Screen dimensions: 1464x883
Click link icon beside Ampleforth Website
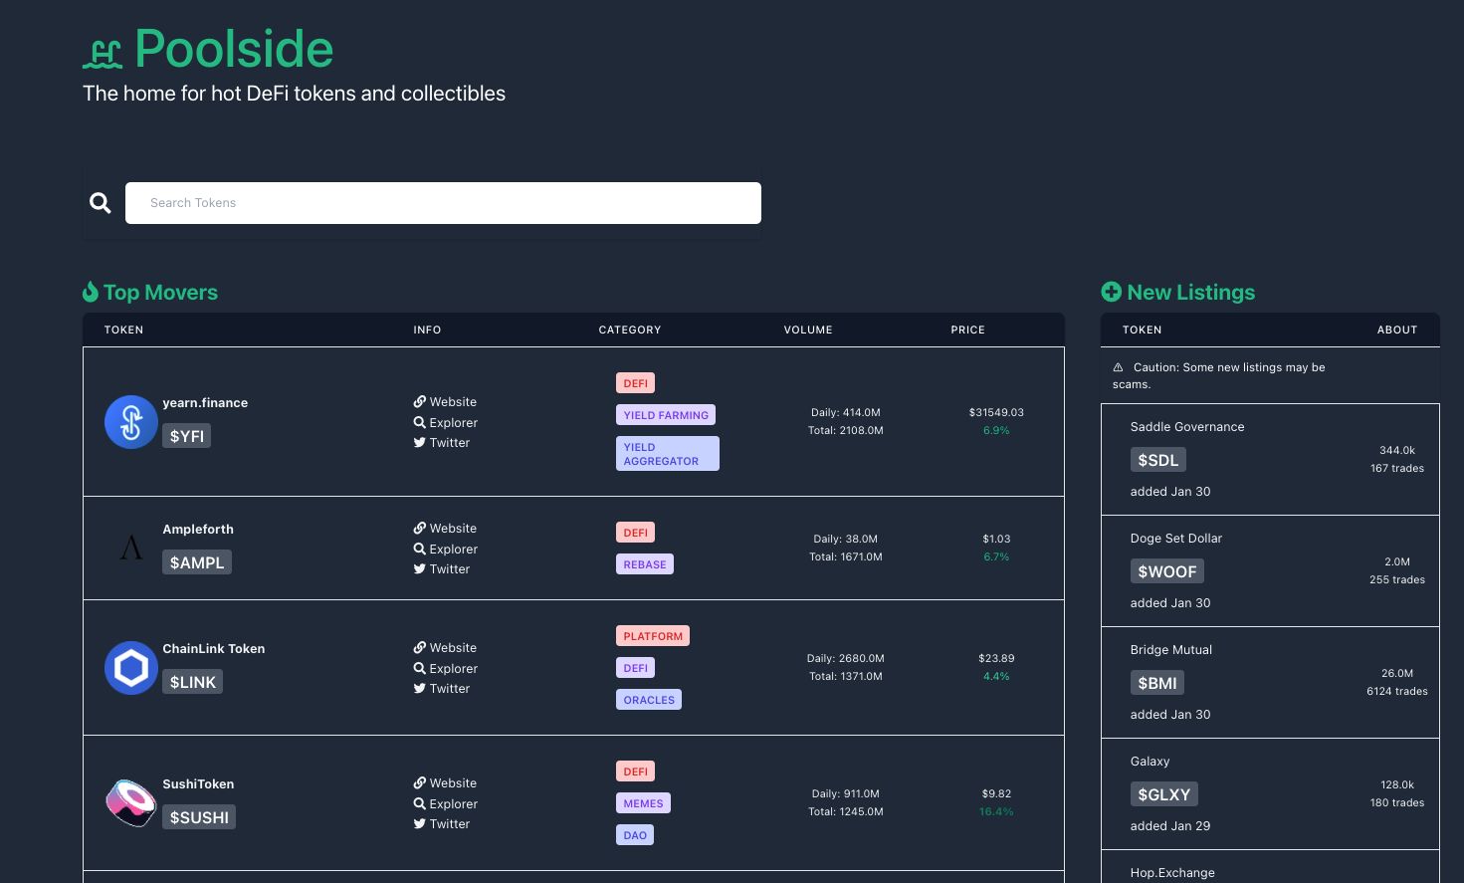[420, 529]
